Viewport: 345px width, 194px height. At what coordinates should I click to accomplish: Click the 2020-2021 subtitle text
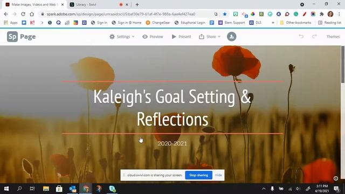tap(172, 144)
